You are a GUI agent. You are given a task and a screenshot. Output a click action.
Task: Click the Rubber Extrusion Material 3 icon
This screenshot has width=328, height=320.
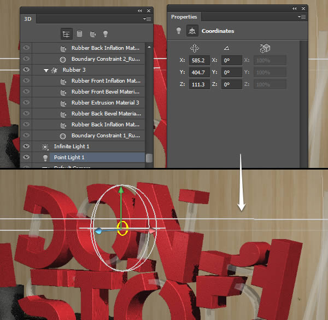(63, 103)
